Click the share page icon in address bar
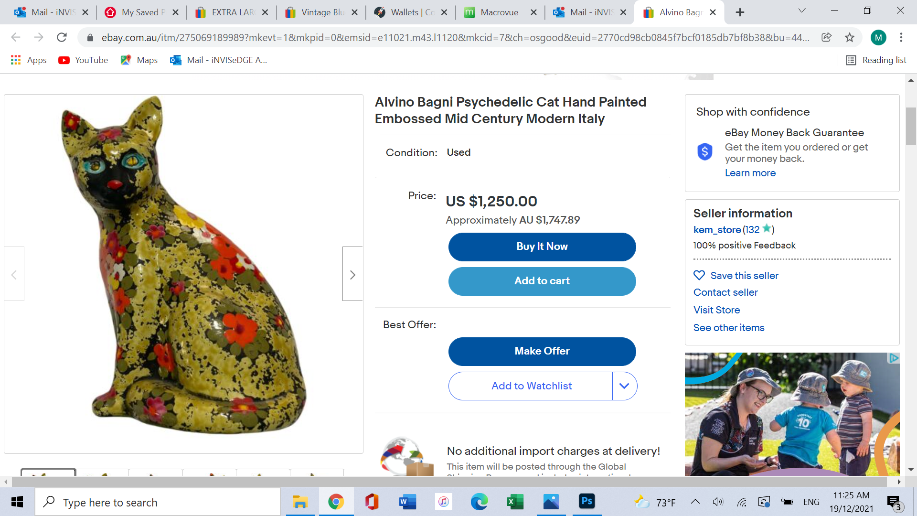Image resolution: width=917 pixels, height=516 pixels. [x=826, y=37]
